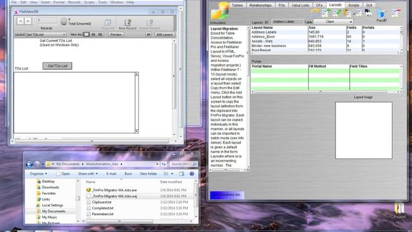
Task: Click New folder in Explorer toolbar
Action: coord(149,173)
